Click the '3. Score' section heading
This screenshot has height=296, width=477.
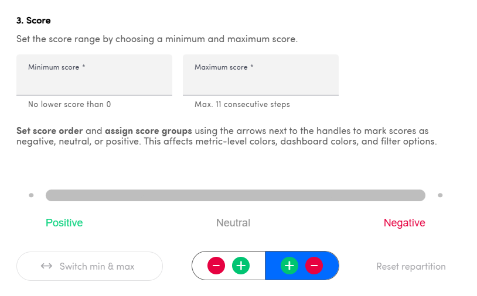(x=33, y=20)
